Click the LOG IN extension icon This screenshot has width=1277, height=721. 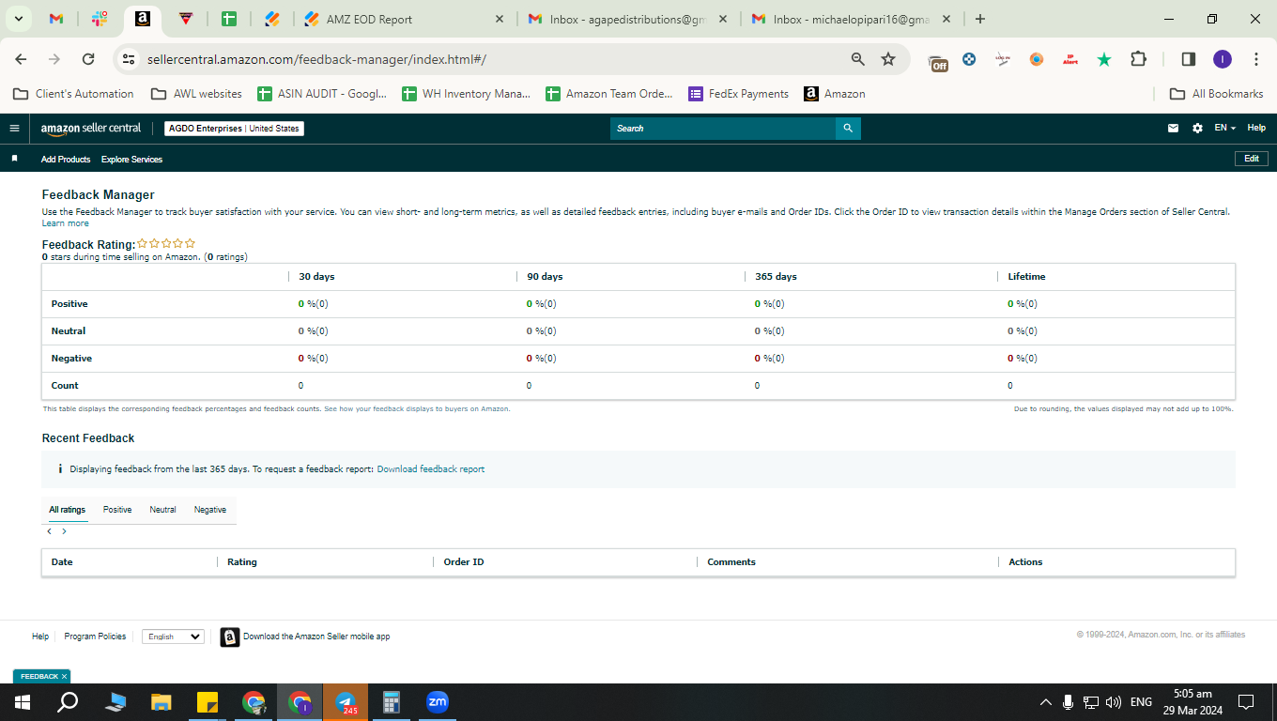[x=1003, y=59]
